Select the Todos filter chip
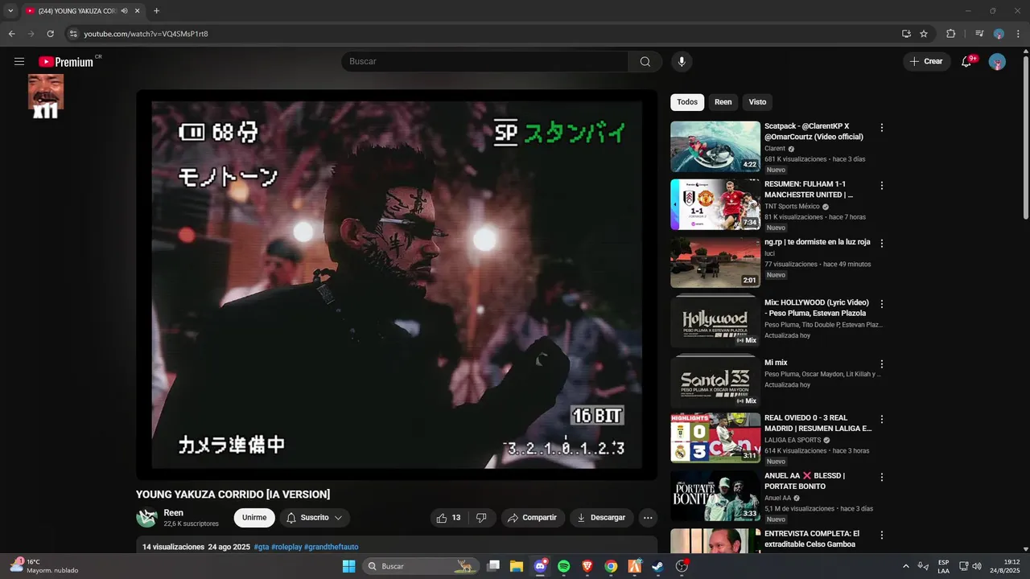The height and width of the screenshot is (579, 1030). point(687,102)
